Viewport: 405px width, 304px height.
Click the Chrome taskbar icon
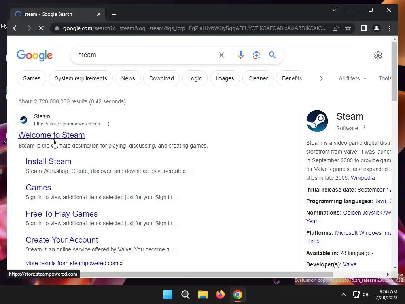tap(238, 294)
